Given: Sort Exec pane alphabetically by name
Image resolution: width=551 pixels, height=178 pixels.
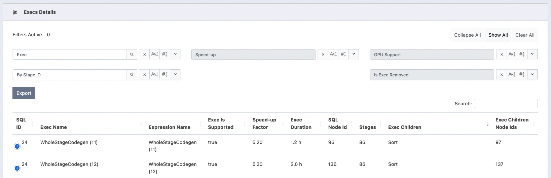Looking at the screenshot, I should point(155,54).
